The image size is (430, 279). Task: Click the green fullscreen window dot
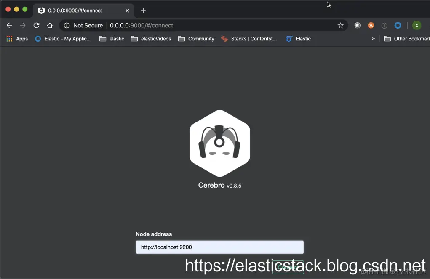(x=25, y=9)
